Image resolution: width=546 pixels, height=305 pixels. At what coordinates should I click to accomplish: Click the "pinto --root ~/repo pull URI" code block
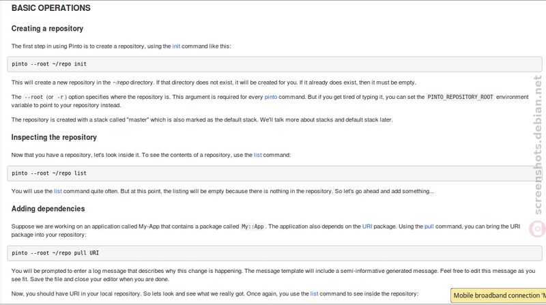275,253
